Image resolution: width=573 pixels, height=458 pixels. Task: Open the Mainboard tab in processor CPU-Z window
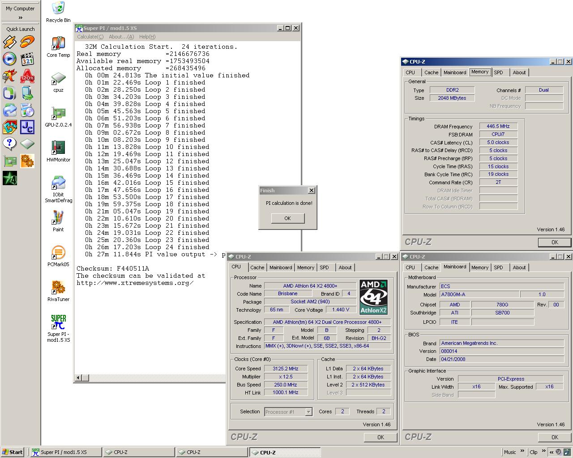[x=281, y=267]
